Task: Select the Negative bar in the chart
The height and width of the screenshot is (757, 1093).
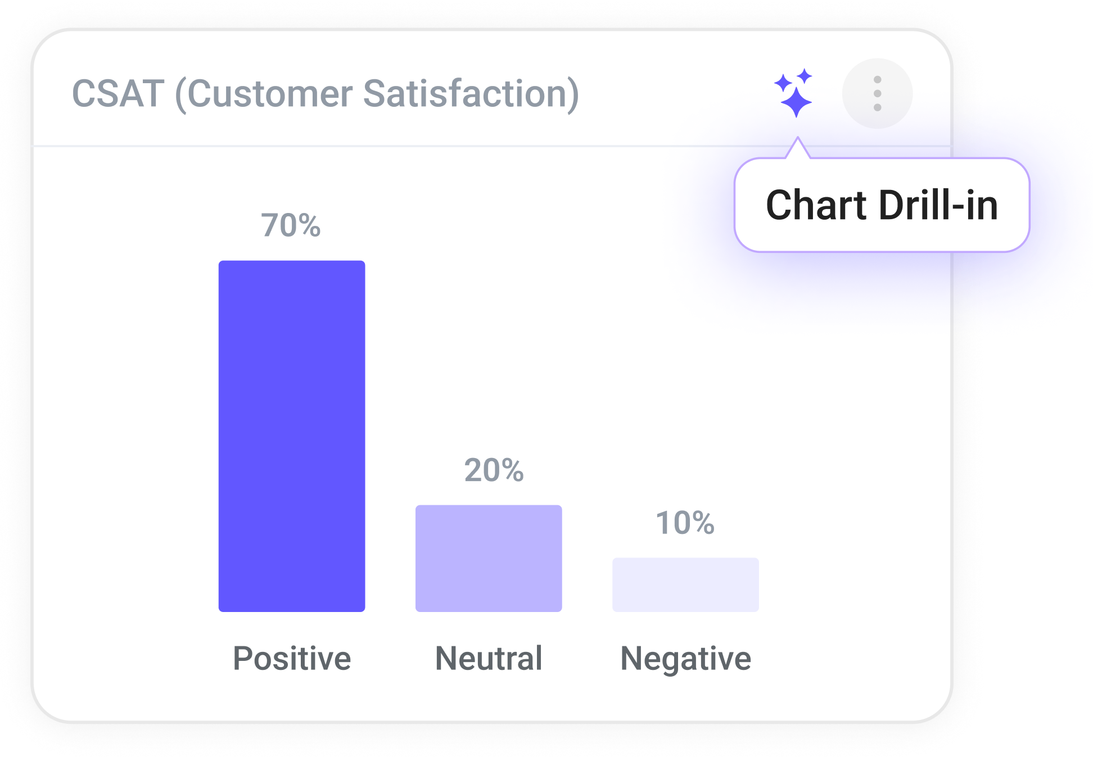Action: click(x=685, y=584)
